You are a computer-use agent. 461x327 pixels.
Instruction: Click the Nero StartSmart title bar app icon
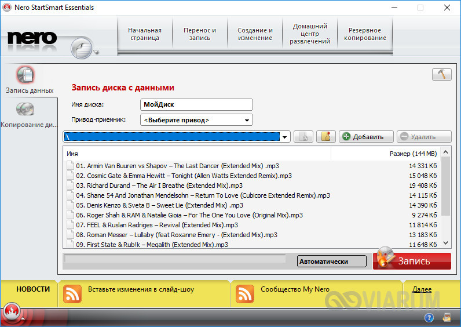pyautogui.click(x=7, y=8)
